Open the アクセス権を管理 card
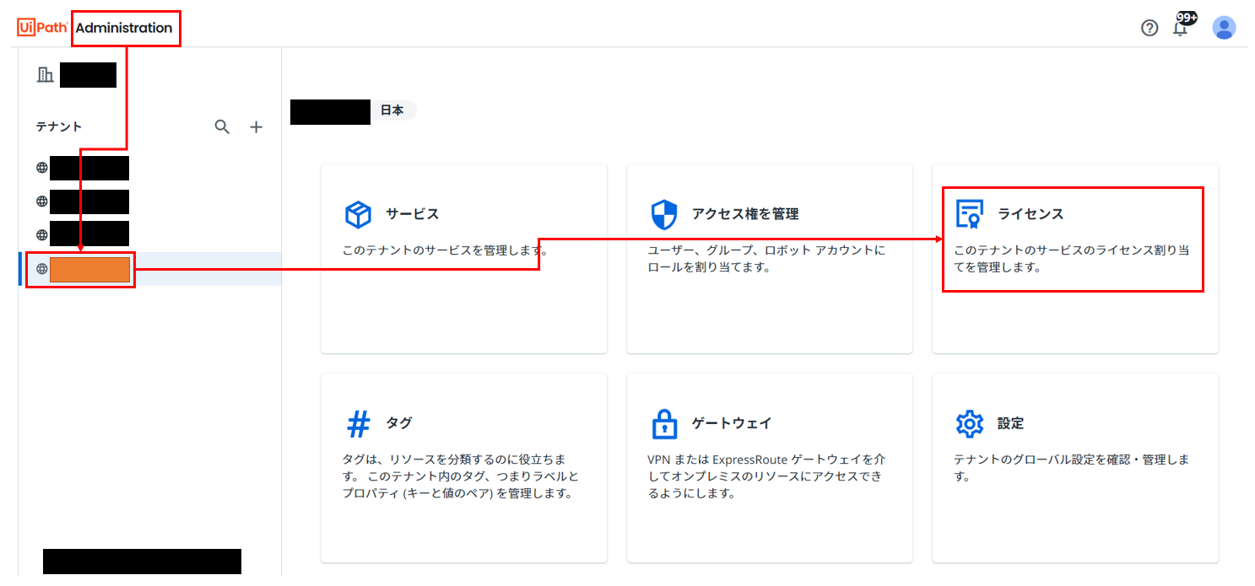Viewport: 1255px width, 586px height. 770,259
